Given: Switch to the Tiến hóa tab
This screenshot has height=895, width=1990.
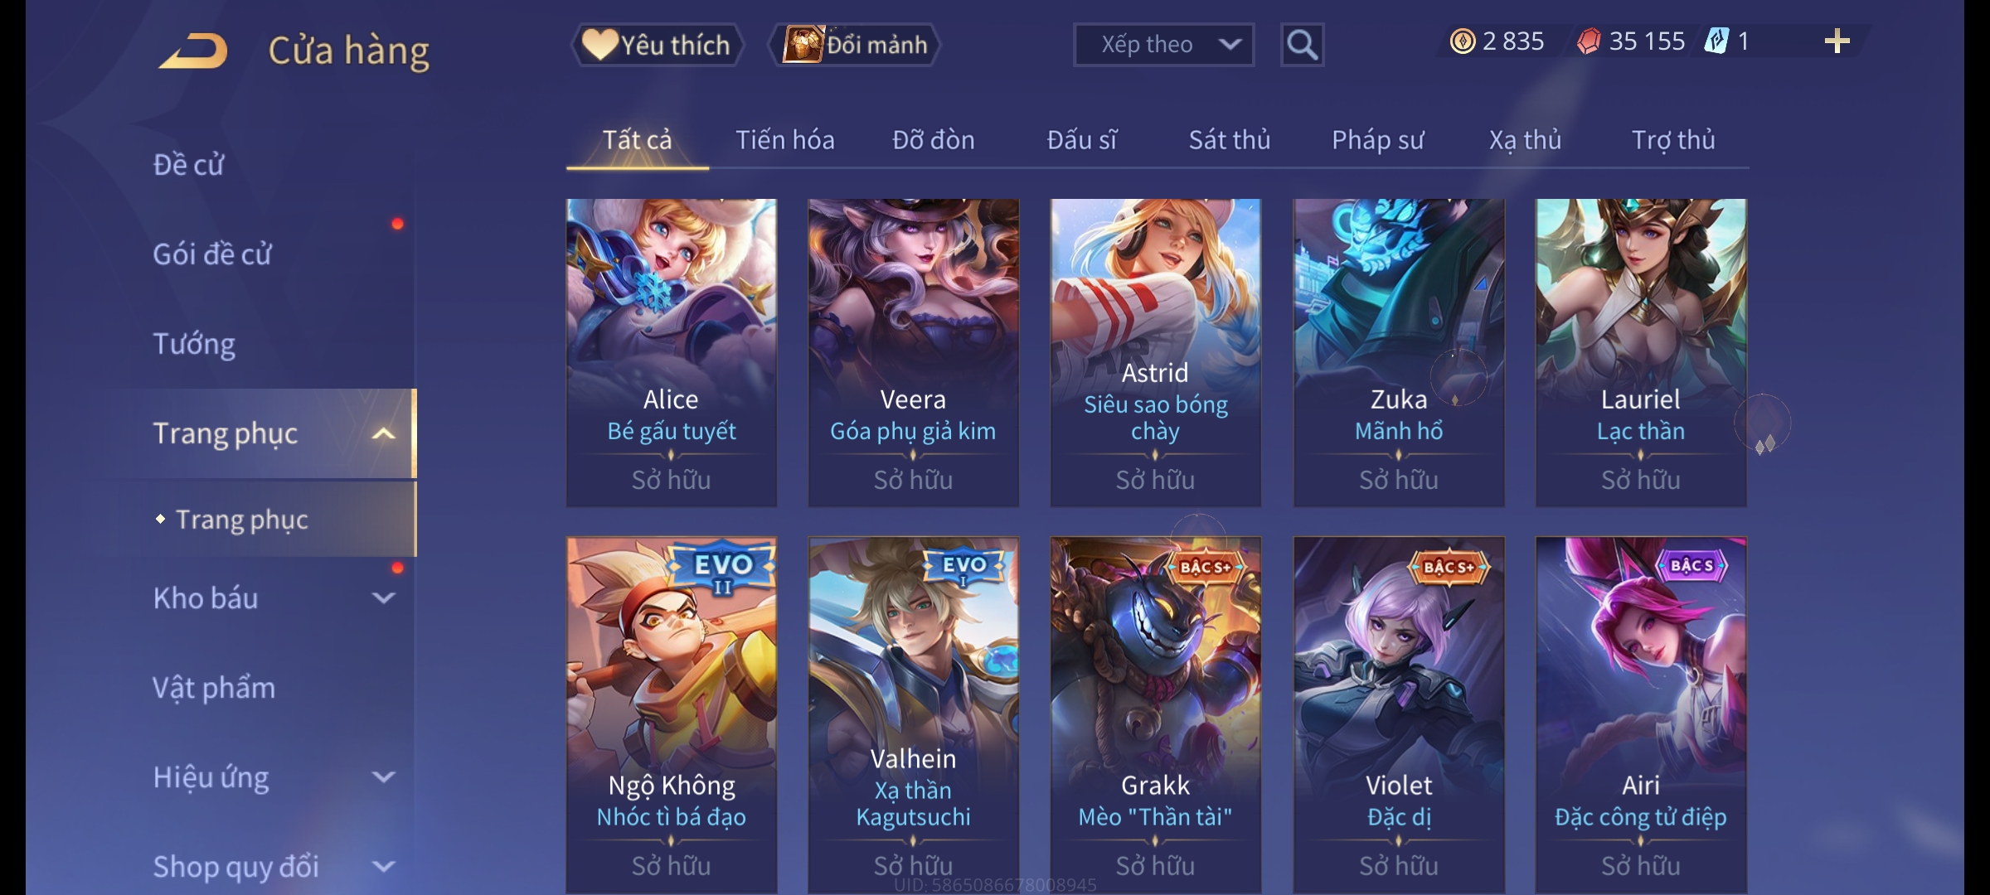Looking at the screenshot, I should click(784, 140).
